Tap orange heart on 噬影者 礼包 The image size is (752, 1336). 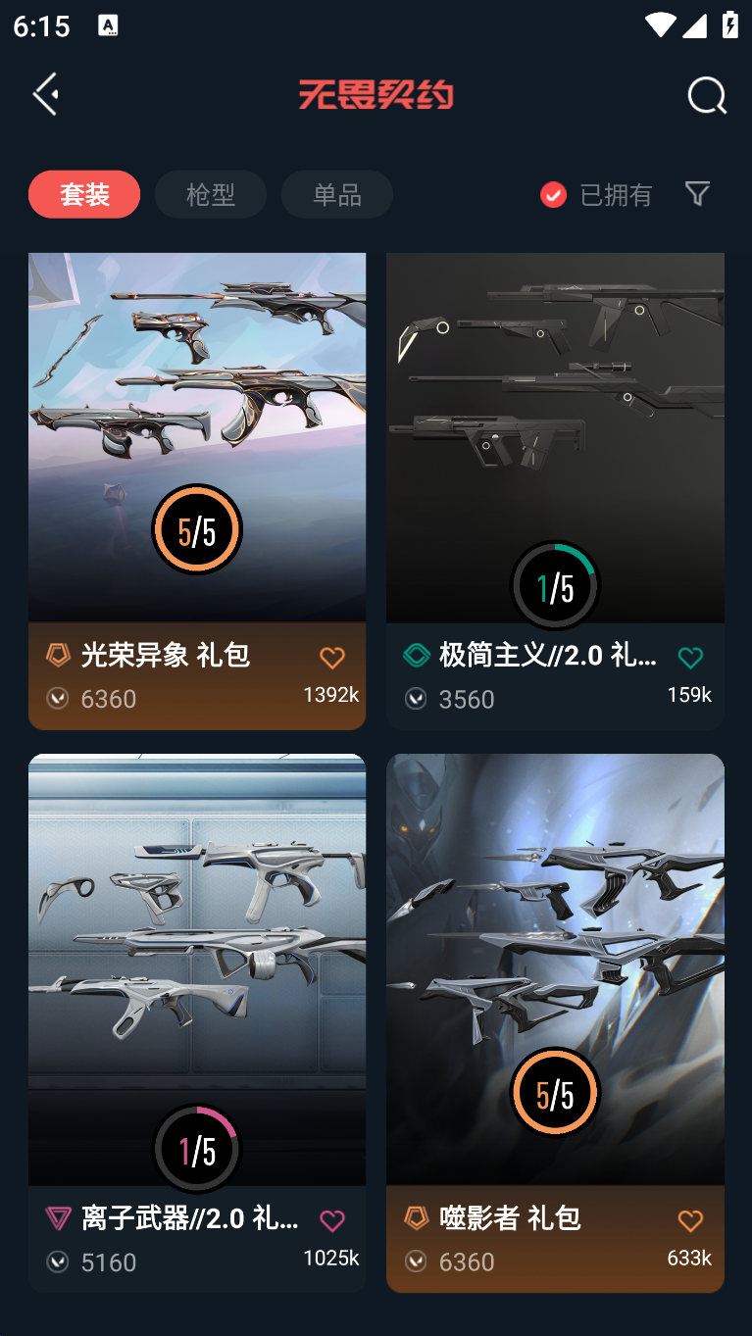[x=690, y=1220]
